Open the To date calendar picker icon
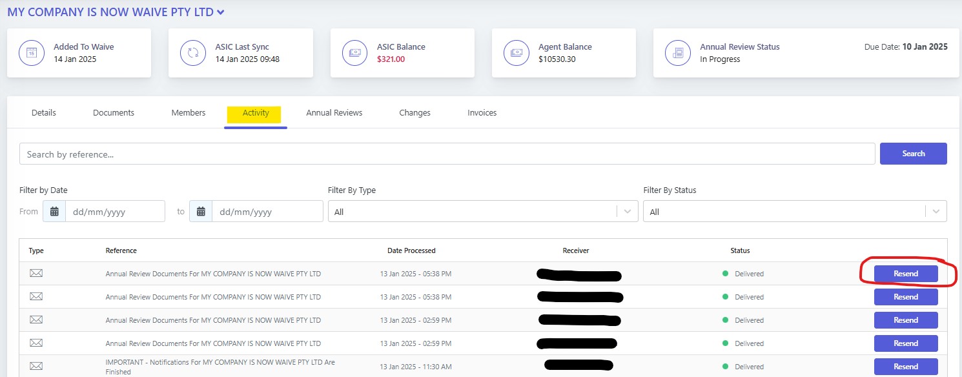Image resolution: width=962 pixels, height=377 pixels. pos(201,212)
